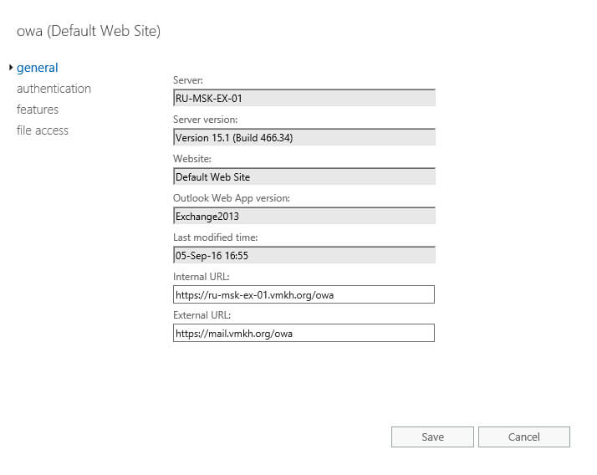This screenshot has height=475, width=597.
Task: Focus the External URL input field
Action: 304,333
